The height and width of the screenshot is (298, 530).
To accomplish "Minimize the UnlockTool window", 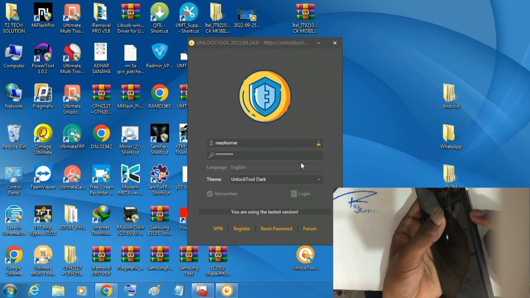I will click(318, 43).
